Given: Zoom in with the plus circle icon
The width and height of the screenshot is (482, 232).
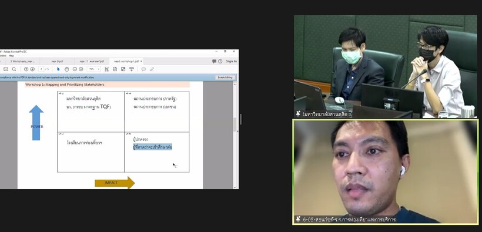Looking at the screenshot, I should pyautogui.click(x=81, y=69).
